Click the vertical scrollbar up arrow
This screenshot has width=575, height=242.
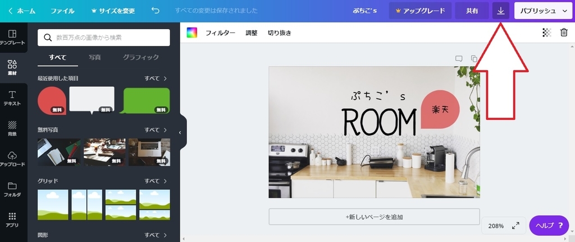[x=572, y=46]
